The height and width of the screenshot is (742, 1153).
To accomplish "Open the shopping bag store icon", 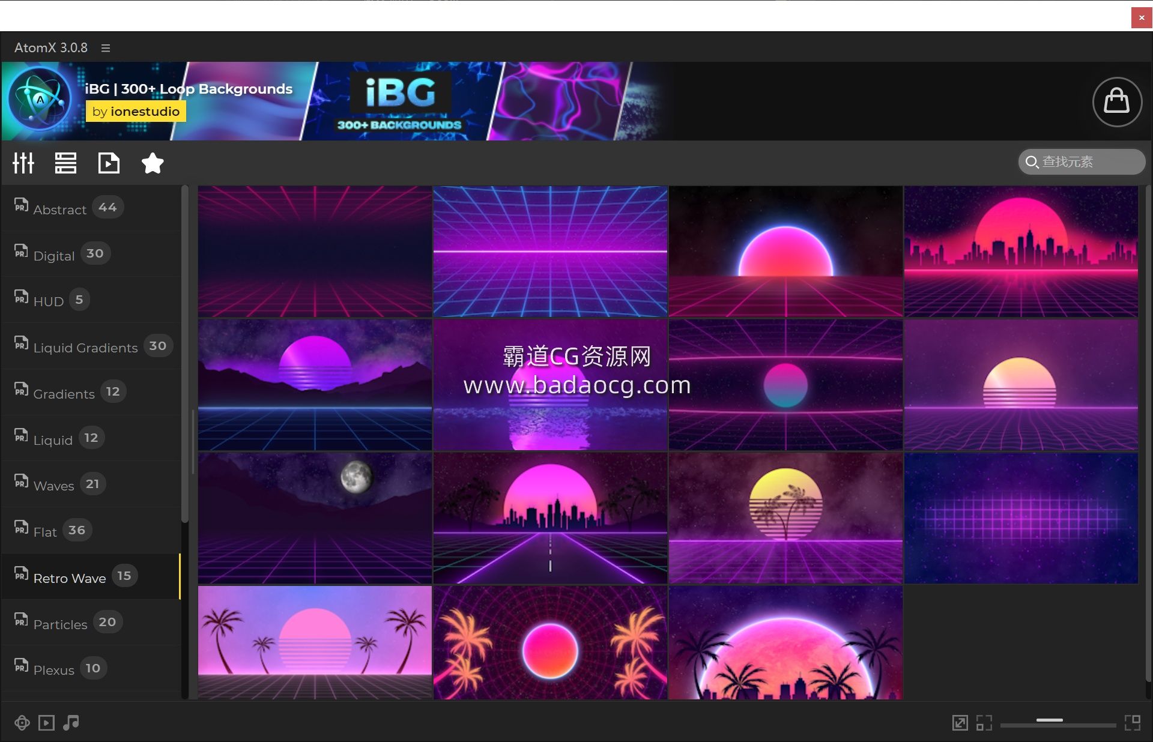I will pos(1117,101).
